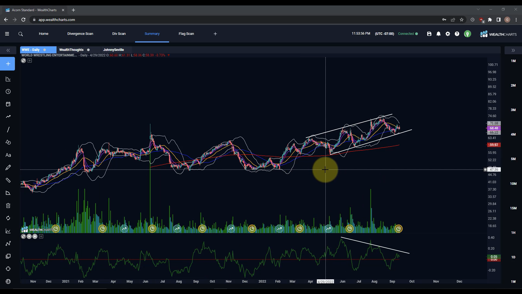522x294 pixels.
Task: Click the copy layers icon in sidebar
Action: click(8, 256)
